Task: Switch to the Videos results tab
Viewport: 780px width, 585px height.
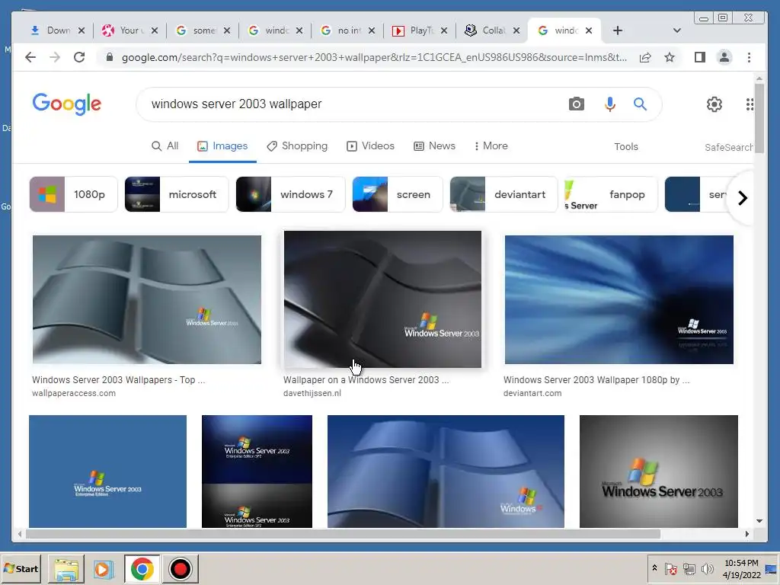Action: click(x=371, y=145)
